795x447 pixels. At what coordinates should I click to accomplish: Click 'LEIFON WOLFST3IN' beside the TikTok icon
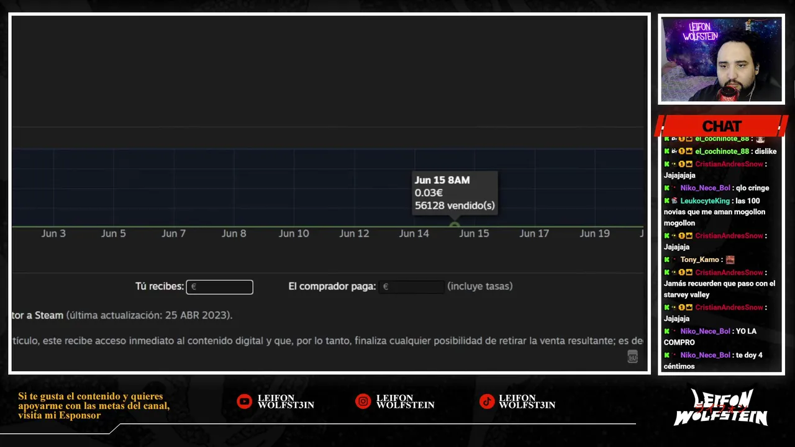527,402
